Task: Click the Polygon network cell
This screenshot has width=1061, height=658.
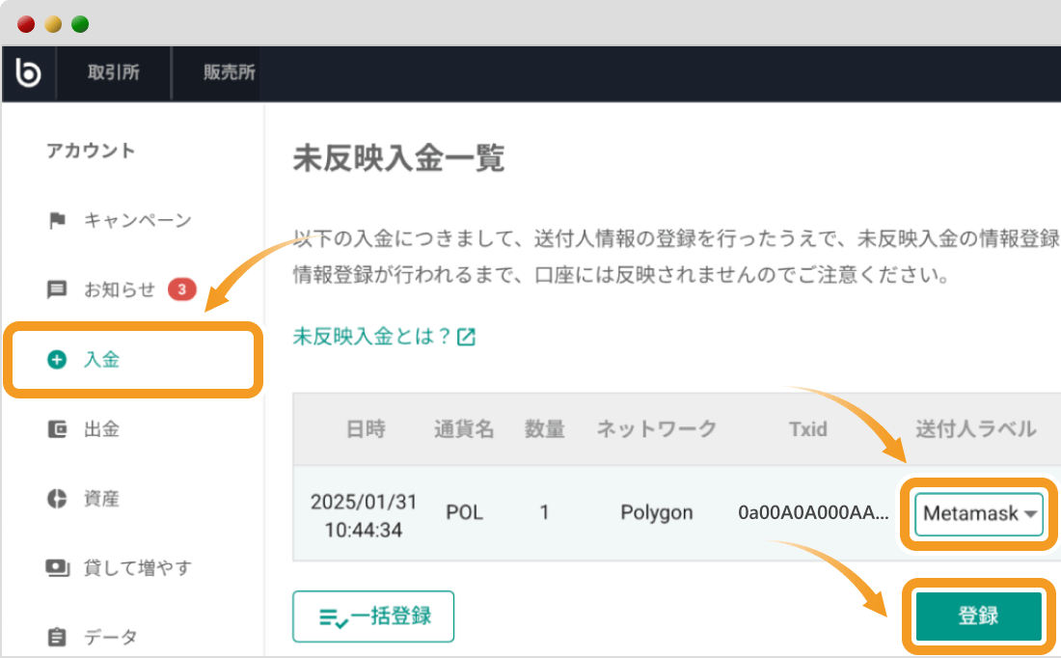Action: [x=656, y=512]
